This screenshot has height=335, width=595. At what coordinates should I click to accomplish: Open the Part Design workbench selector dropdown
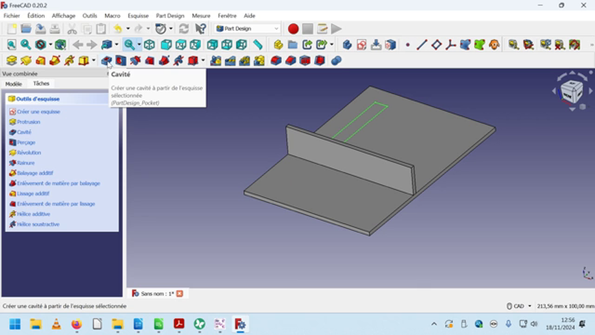tap(276, 28)
